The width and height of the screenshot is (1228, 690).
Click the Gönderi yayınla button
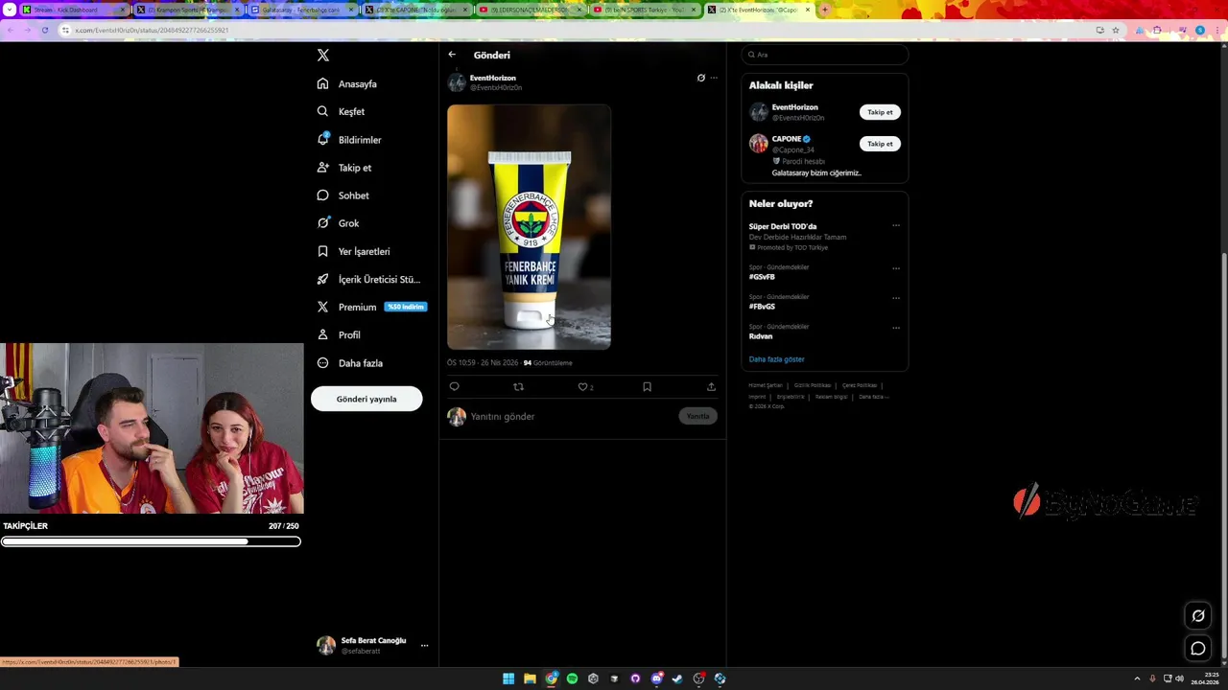tap(366, 399)
